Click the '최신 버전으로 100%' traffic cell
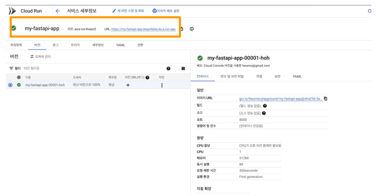Viewport: 376px width, 196px height. (x=87, y=85)
